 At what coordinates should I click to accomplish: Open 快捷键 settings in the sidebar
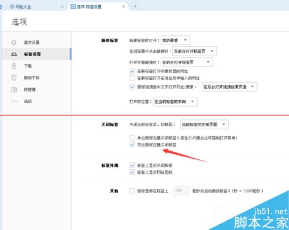coord(36,89)
